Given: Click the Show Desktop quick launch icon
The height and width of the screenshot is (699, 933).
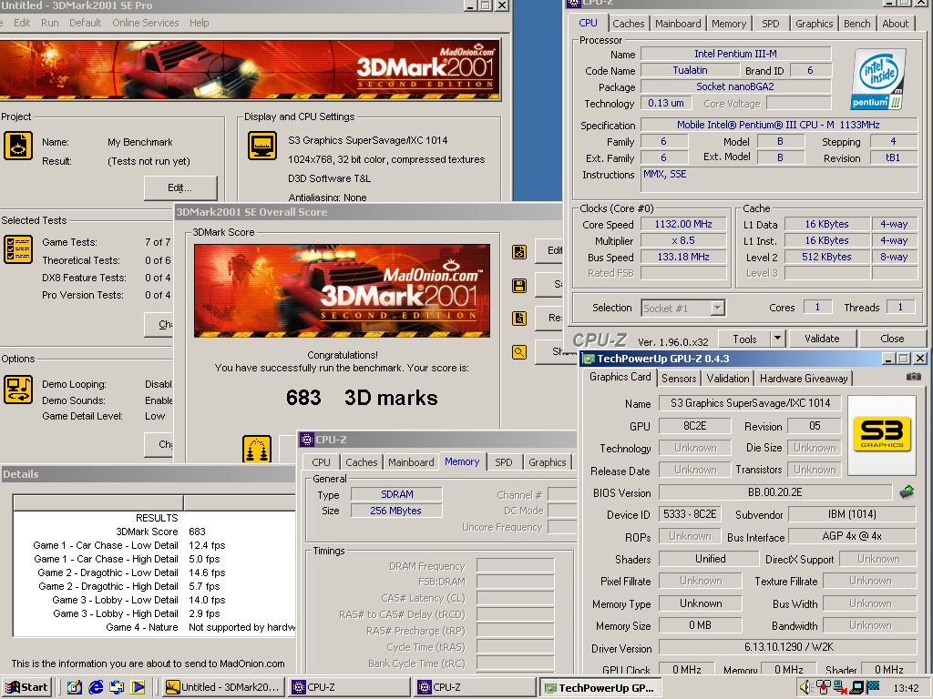Looking at the screenshot, I should 75,688.
